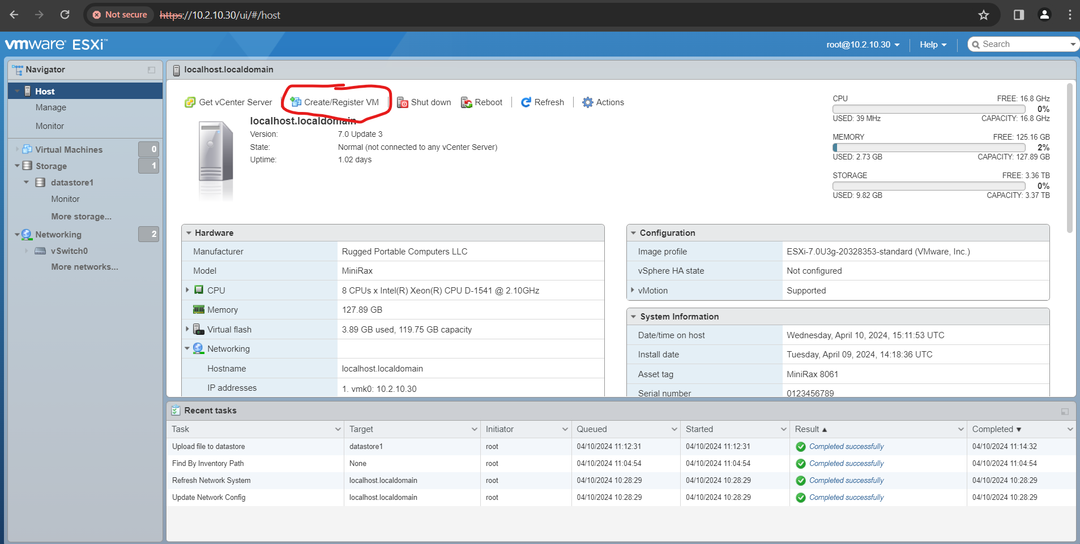Open the Initiator column dropdown
This screenshot has height=544, width=1080.
(x=565, y=429)
